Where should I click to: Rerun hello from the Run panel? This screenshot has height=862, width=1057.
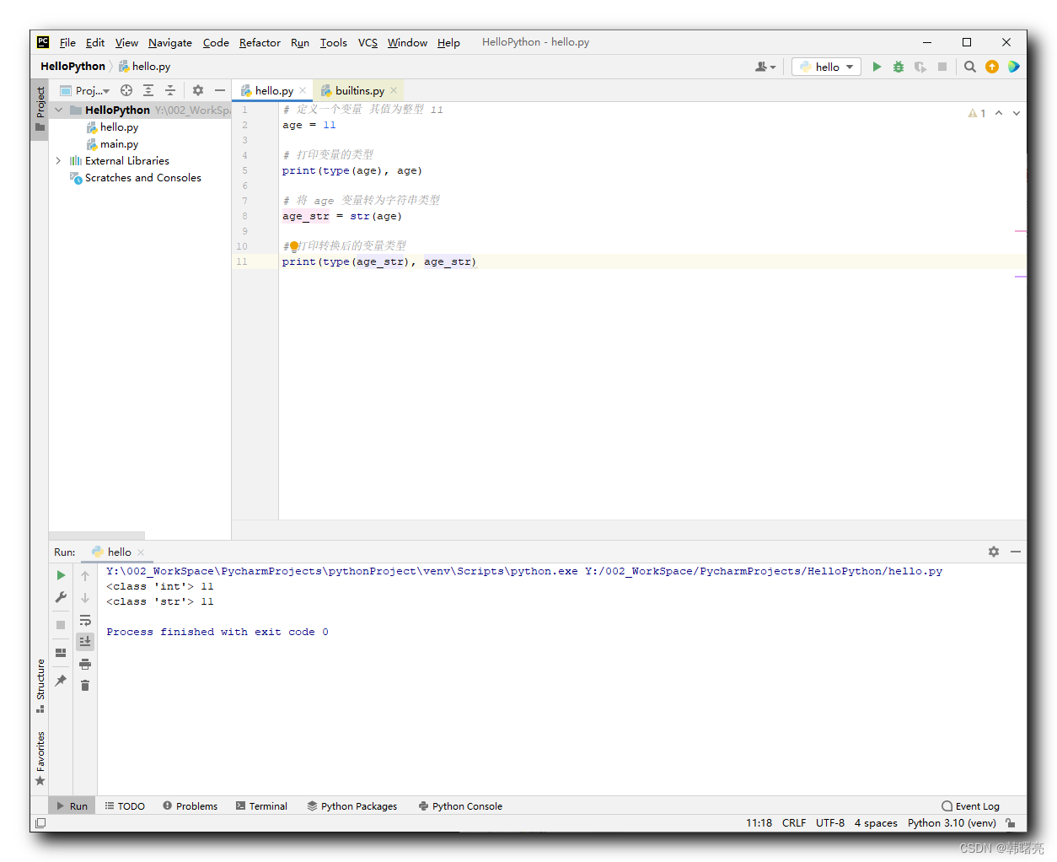tap(61, 575)
